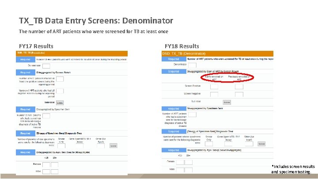Image resolution: width=318 pixels, height=179 pixels.
Task: Click the FY17 Female 15+ input box
Action: pos(55,164)
